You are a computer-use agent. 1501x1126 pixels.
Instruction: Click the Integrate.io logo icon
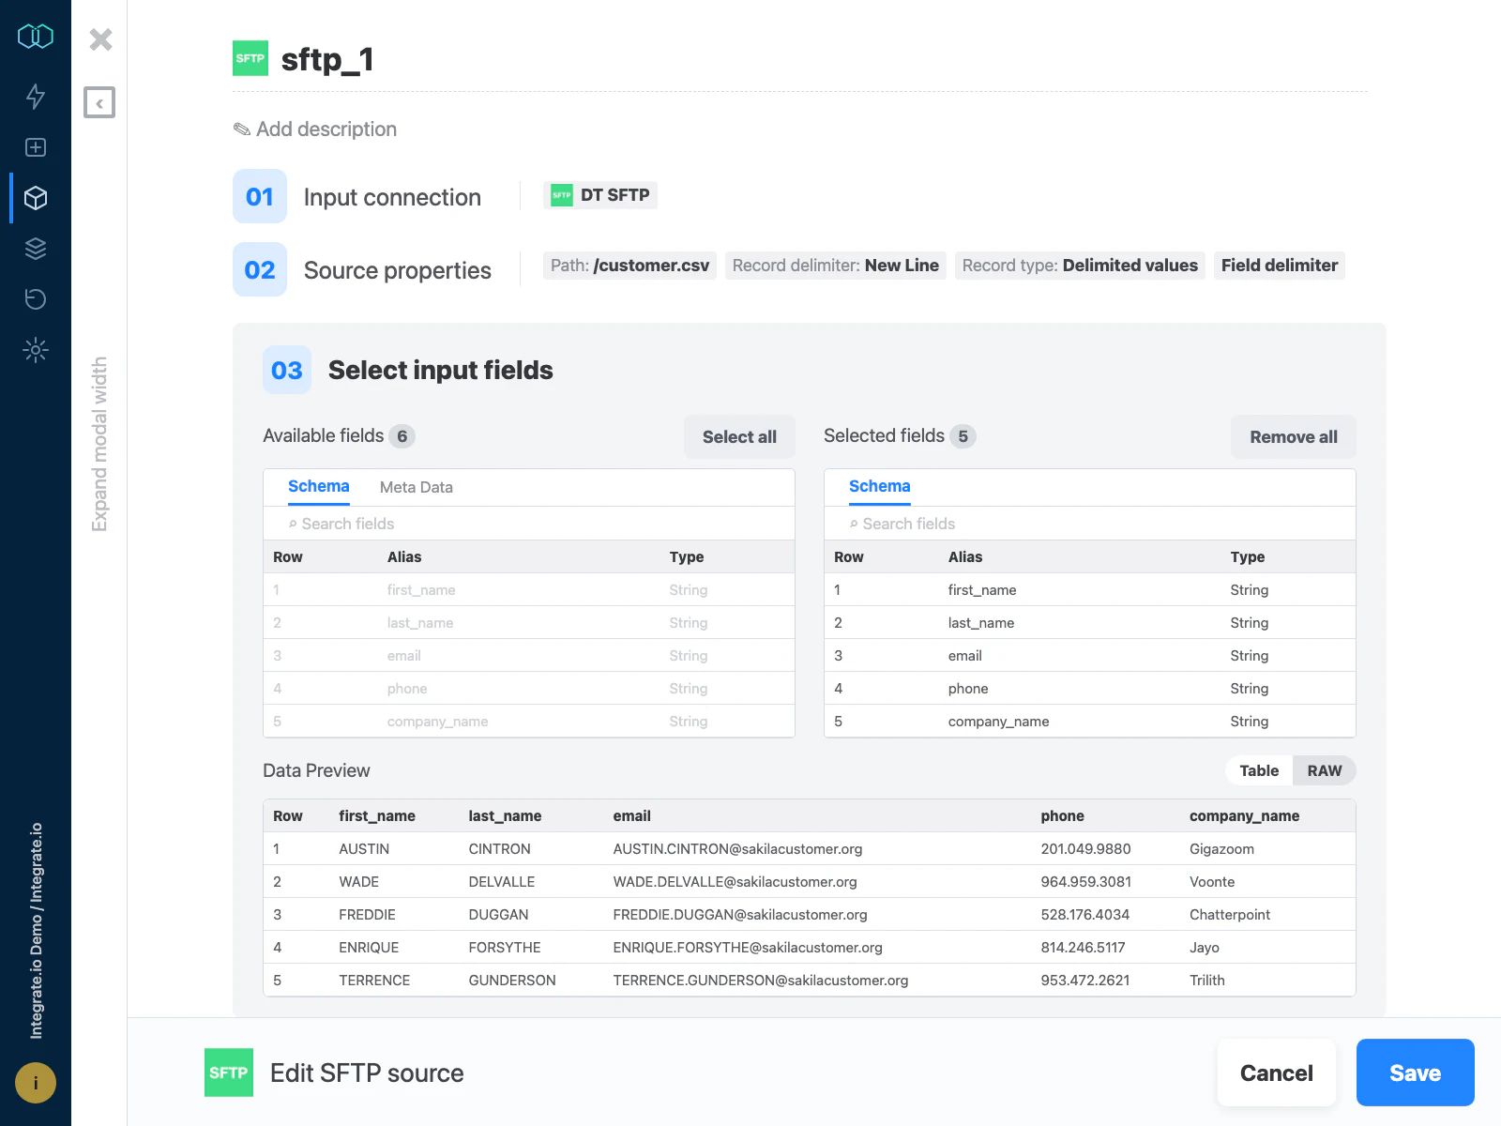point(36,37)
